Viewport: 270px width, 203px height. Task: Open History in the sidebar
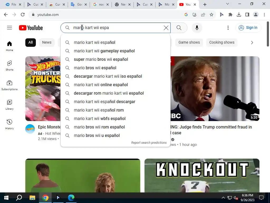tap(9, 124)
